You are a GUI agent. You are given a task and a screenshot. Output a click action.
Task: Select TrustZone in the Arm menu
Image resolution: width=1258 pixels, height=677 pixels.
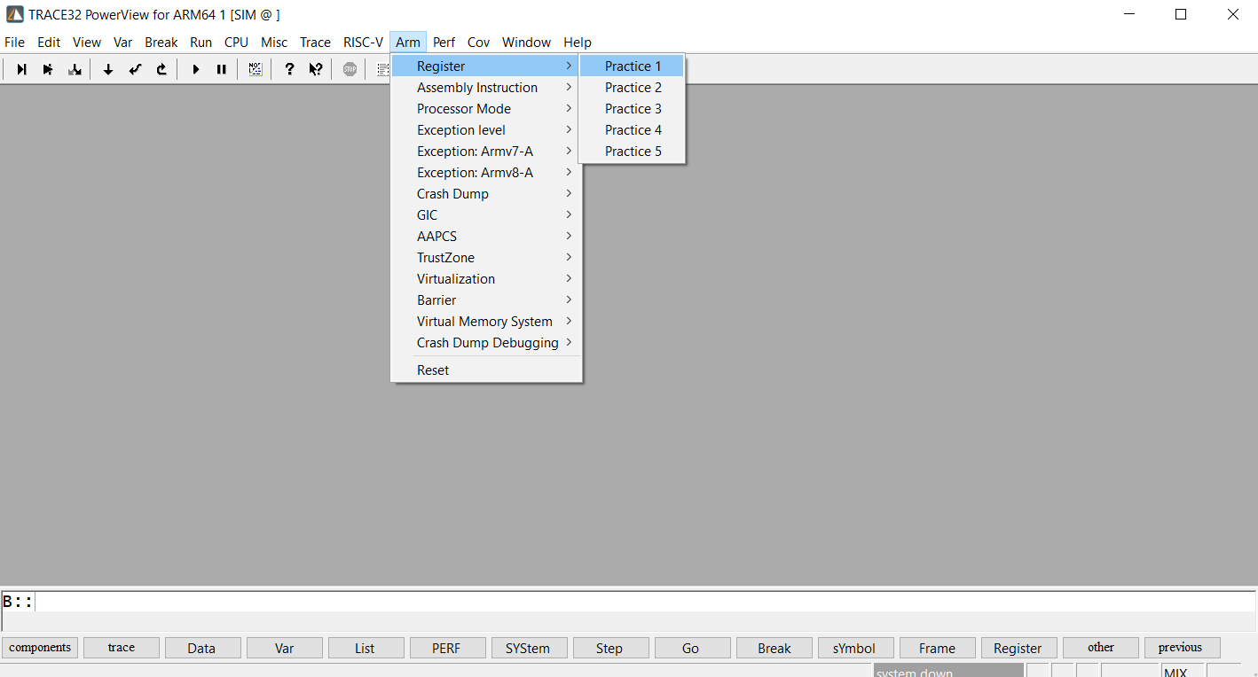[486, 258]
